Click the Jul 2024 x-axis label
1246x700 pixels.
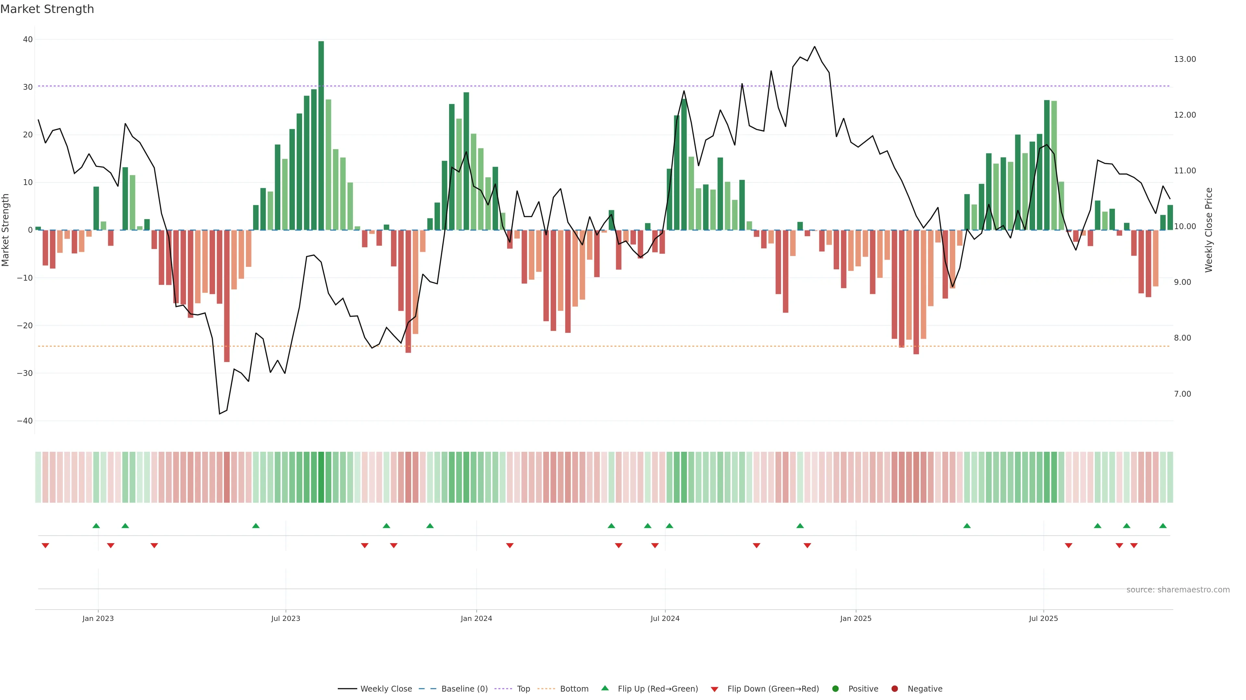(x=665, y=618)
